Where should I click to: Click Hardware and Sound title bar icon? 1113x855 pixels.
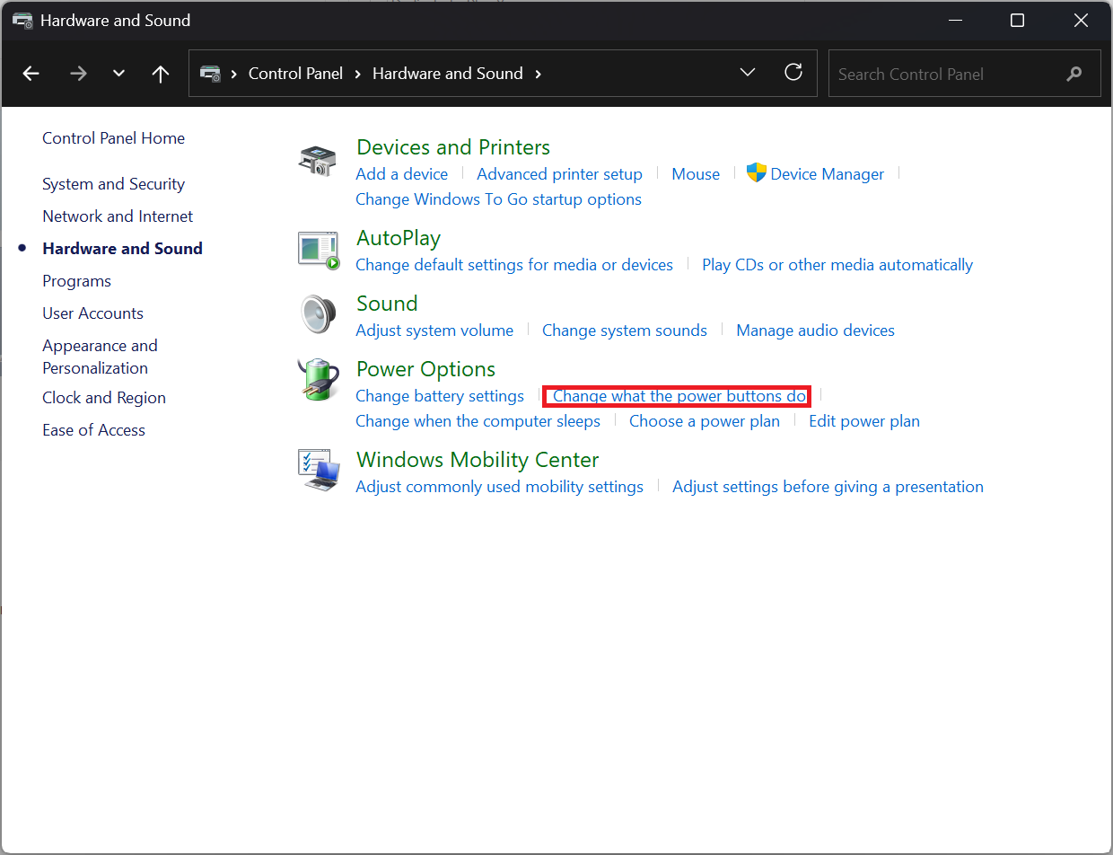(x=22, y=20)
